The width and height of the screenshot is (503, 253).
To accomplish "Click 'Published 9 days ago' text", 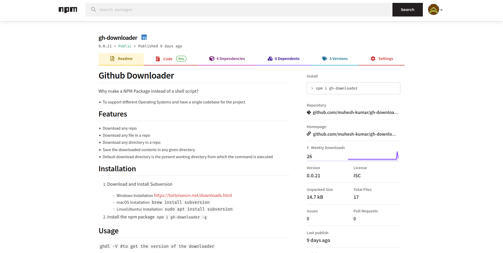I will click(x=160, y=46).
